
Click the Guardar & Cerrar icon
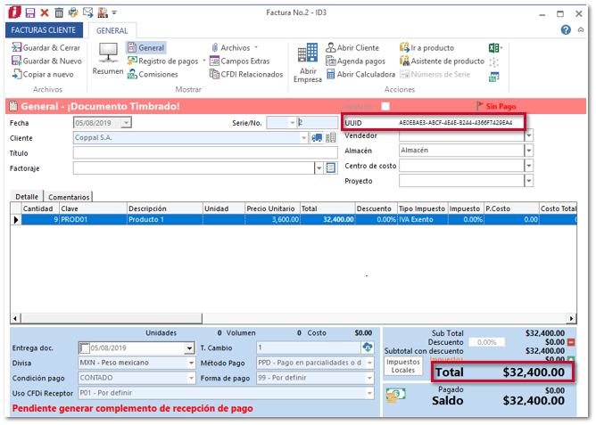16,47
